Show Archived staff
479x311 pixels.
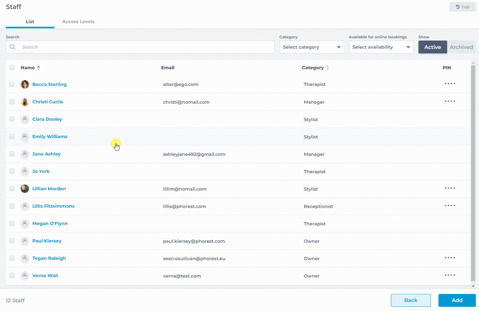pos(461,47)
